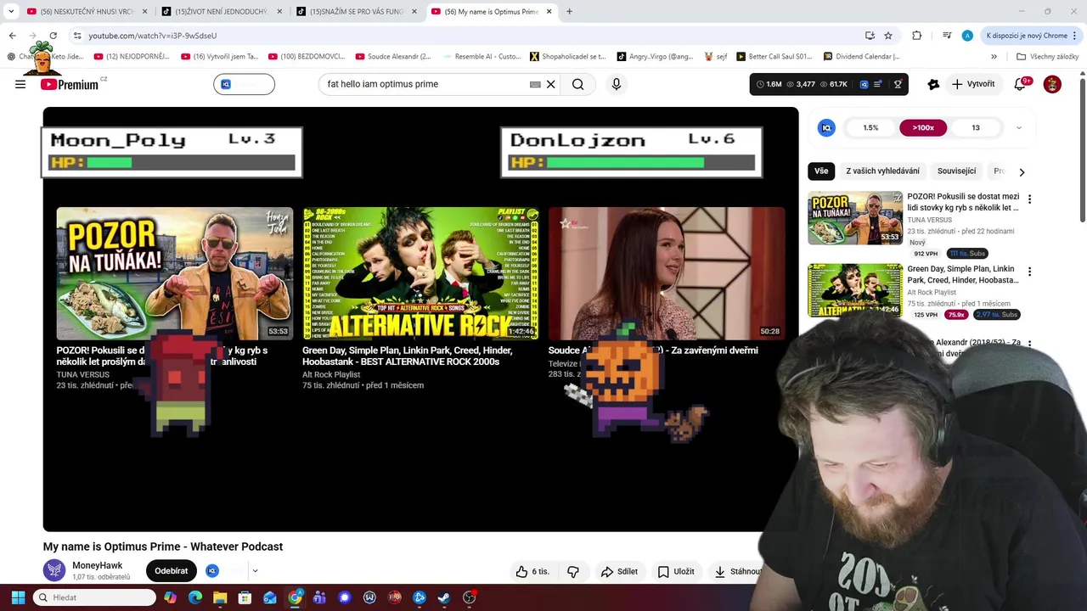Submit search with magnifying glass icon
This screenshot has width=1087, height=611.
tap(578, 84)
